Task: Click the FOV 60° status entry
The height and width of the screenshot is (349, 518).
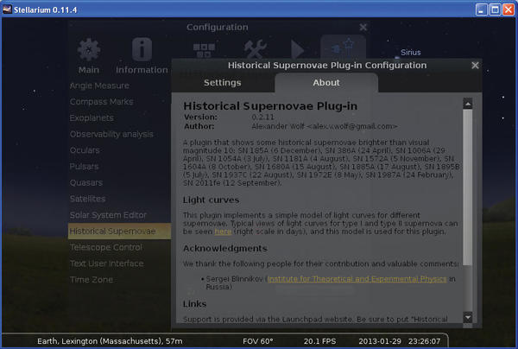Action: tap(257, 341)
